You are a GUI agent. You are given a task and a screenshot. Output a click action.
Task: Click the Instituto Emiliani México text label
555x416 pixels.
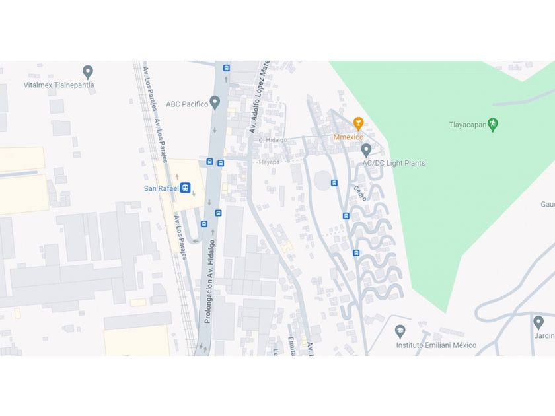(436, 345)
